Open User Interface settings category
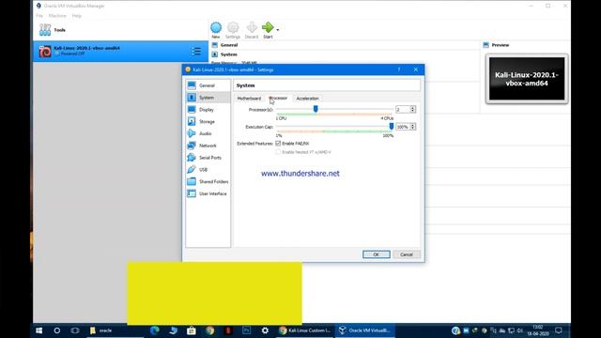Viewport: 601px width, 338px height. (x=208, y=193)
